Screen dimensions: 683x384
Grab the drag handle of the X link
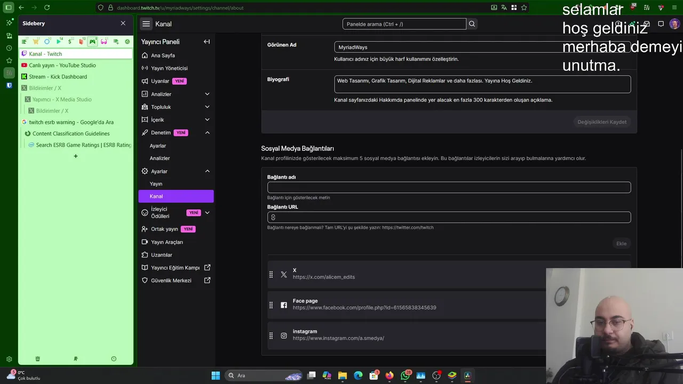(x=271, y=274)
